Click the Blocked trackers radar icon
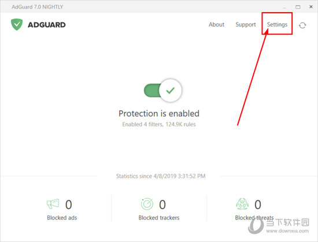The width and height of the screenshot is (318, 242). (147, 204)
